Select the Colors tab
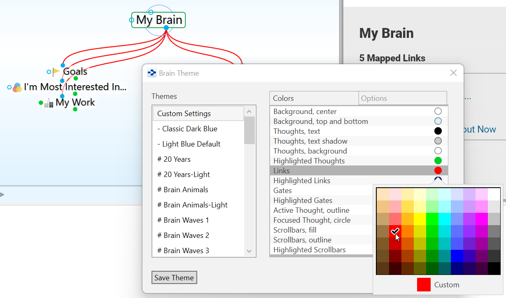Screen dimensions: 506x298 coord(314,98)
